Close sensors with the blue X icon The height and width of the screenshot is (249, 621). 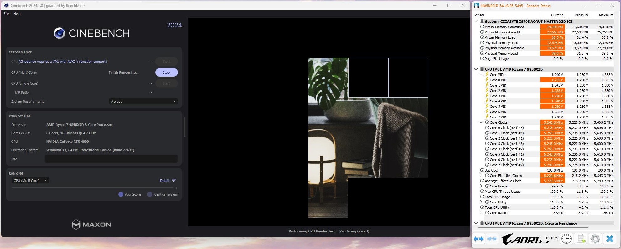point(609,239)
